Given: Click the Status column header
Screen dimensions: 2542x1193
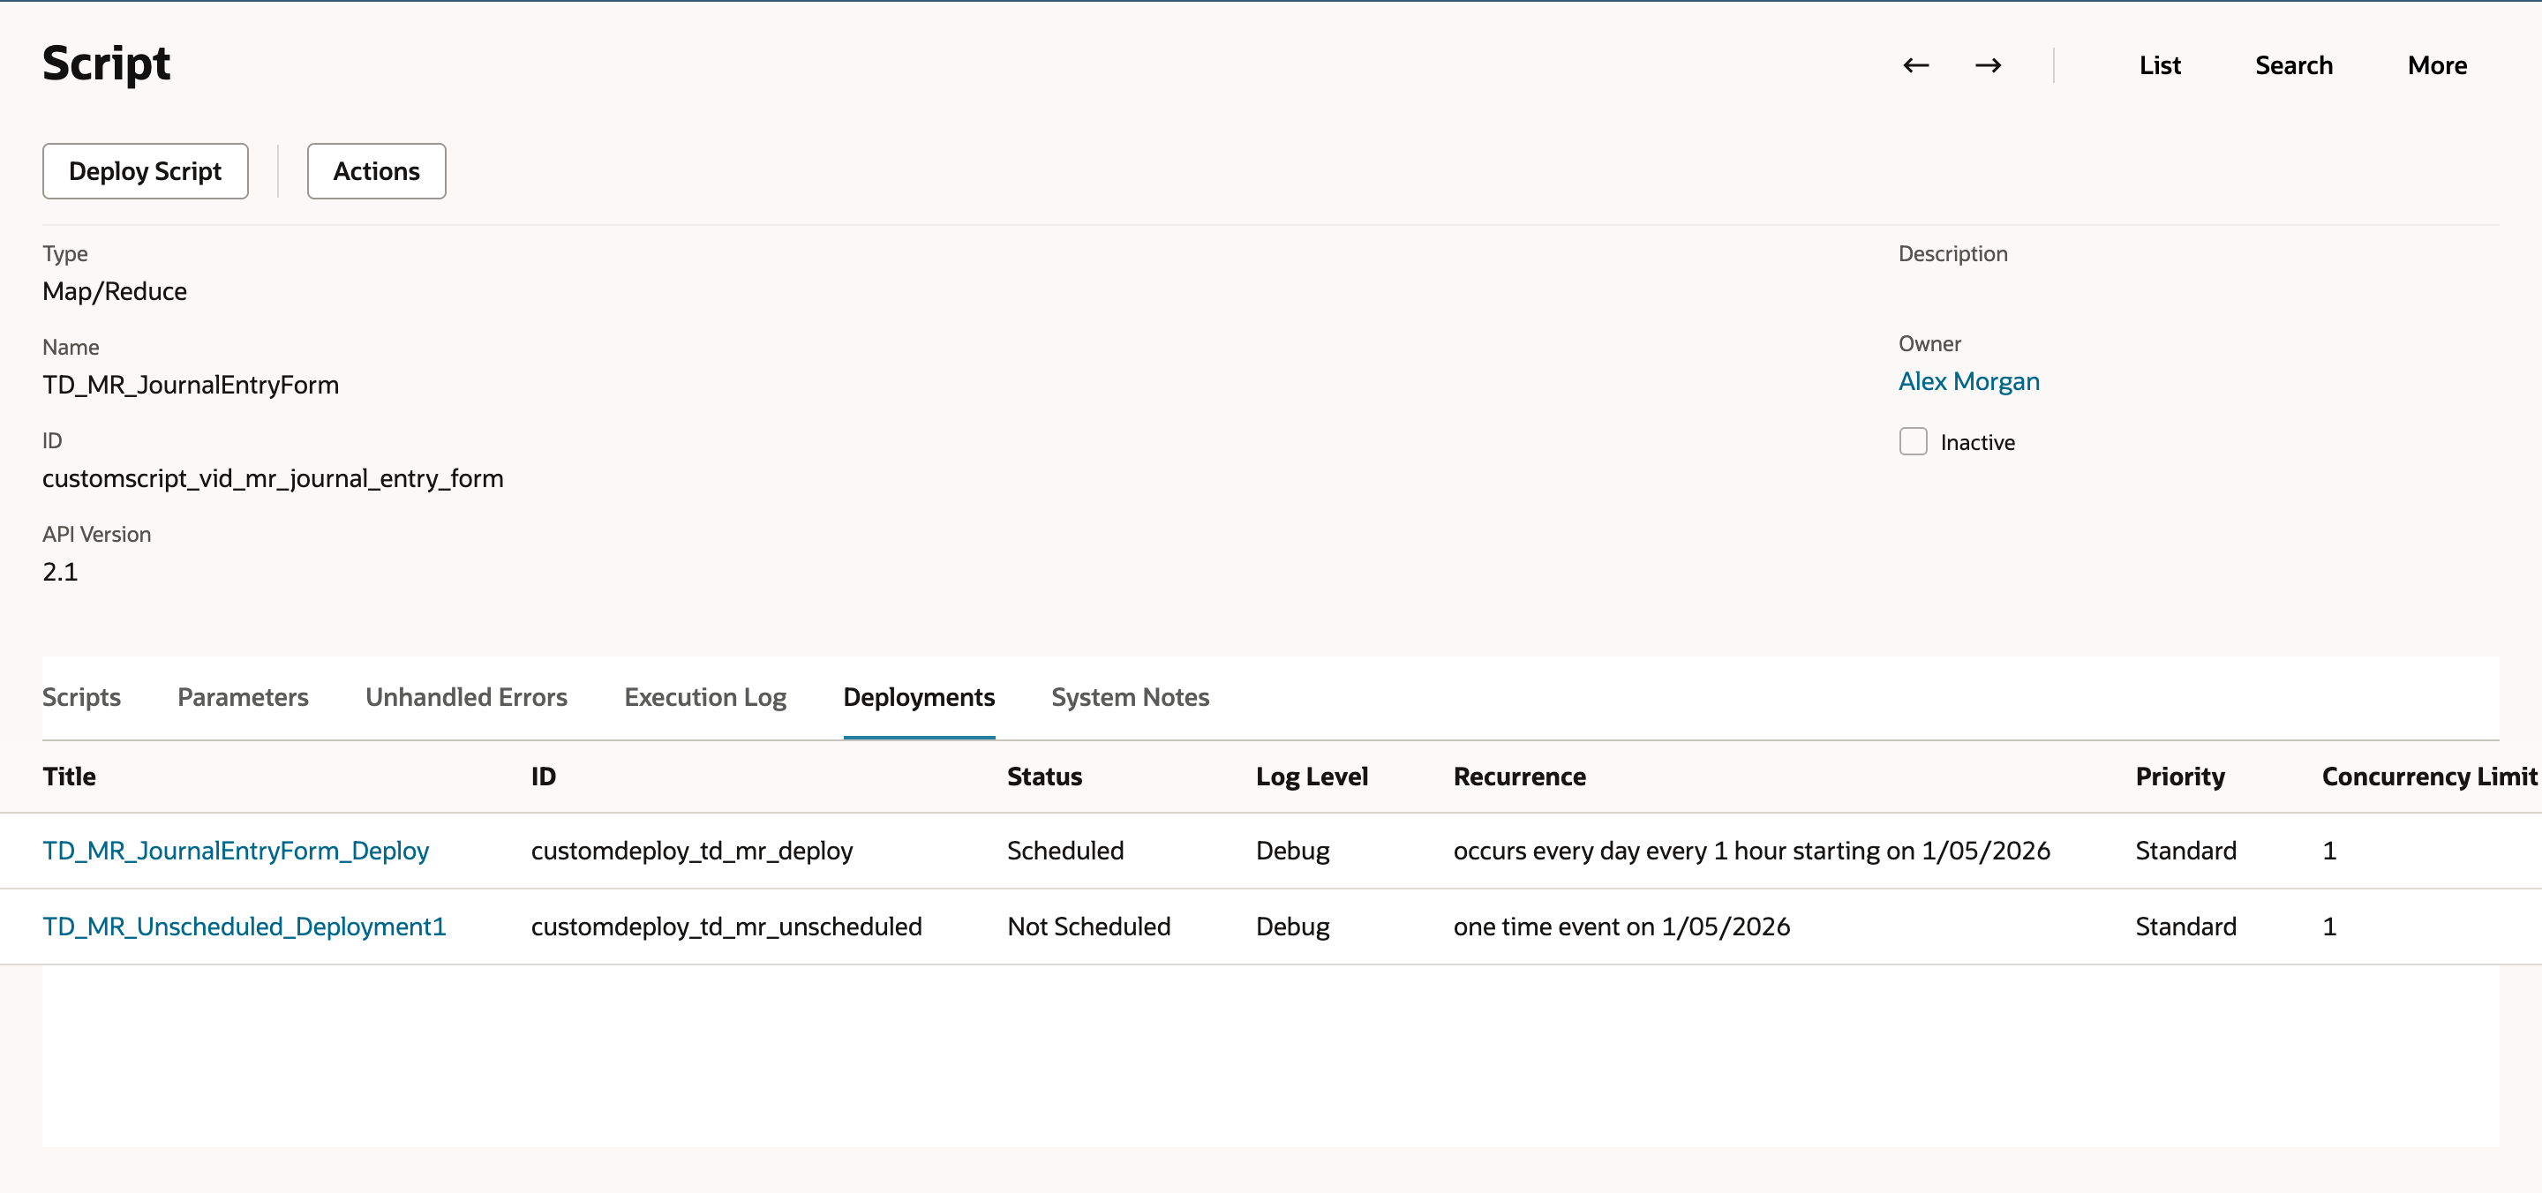Looking at the screenshot, I should click(x=1044, y=777).
